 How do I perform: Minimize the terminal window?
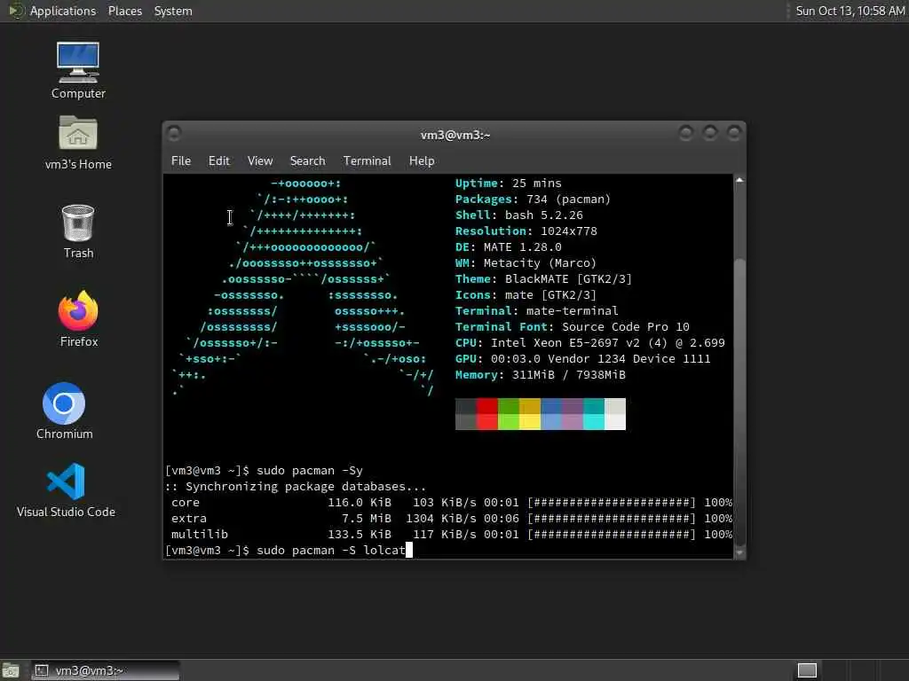tap(686, 134)
